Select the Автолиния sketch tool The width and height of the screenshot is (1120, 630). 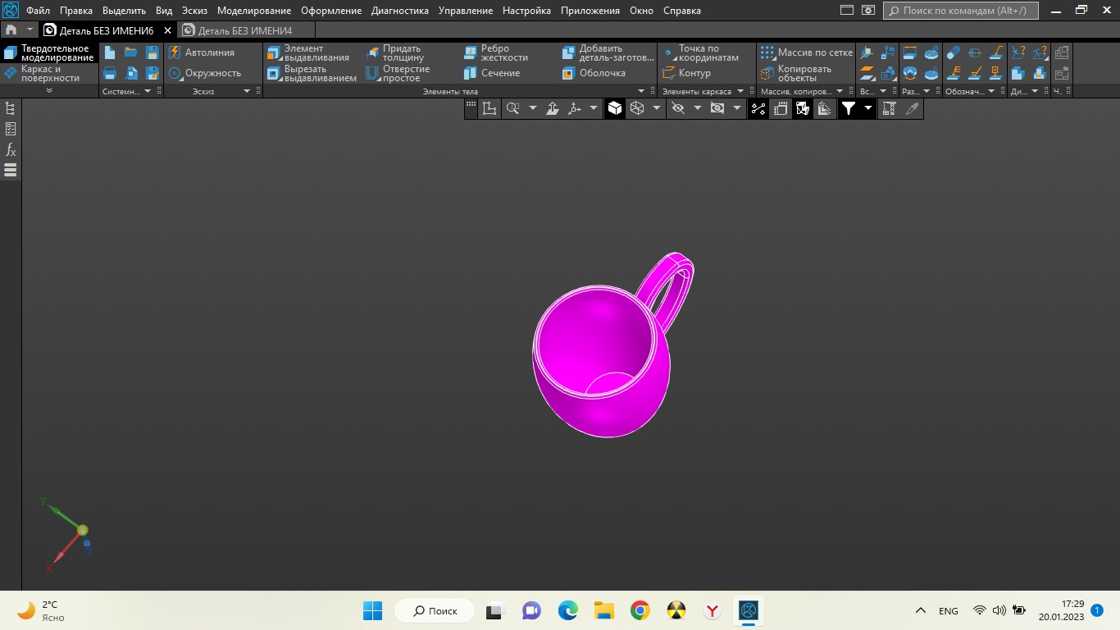[203, 52]
